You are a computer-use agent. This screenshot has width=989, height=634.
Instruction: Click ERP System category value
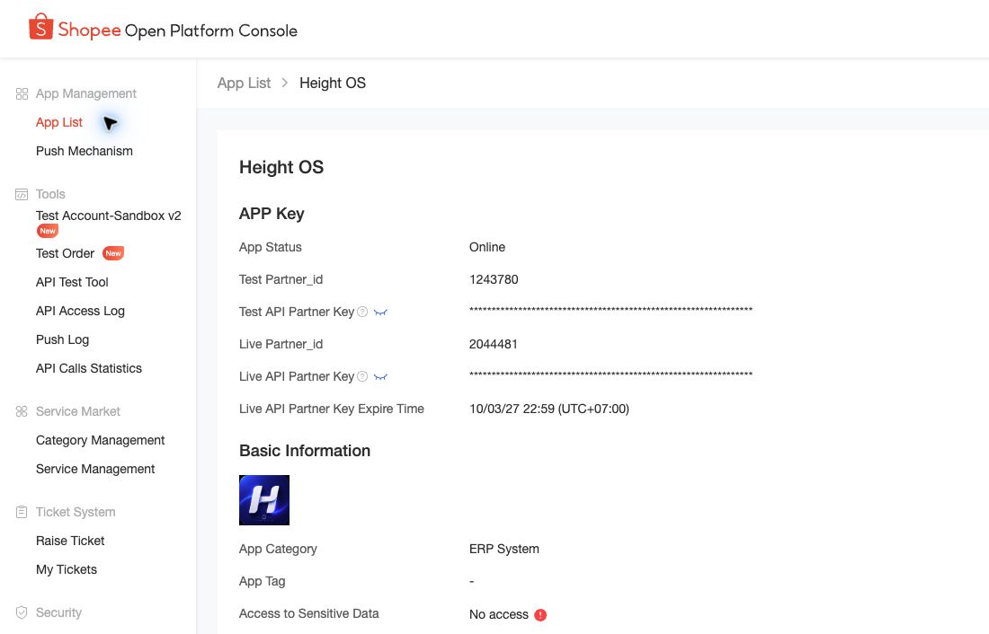point(504,549)
